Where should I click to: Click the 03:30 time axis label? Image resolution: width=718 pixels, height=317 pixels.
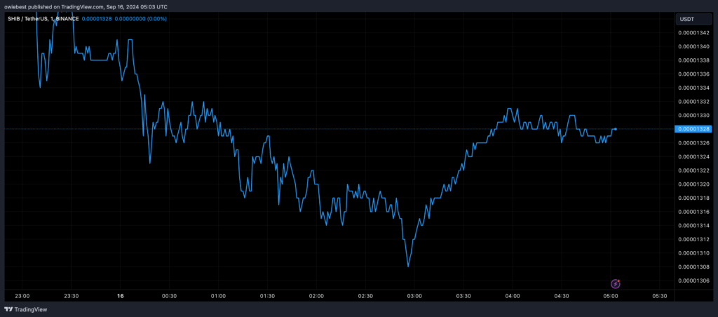(463, 296)
